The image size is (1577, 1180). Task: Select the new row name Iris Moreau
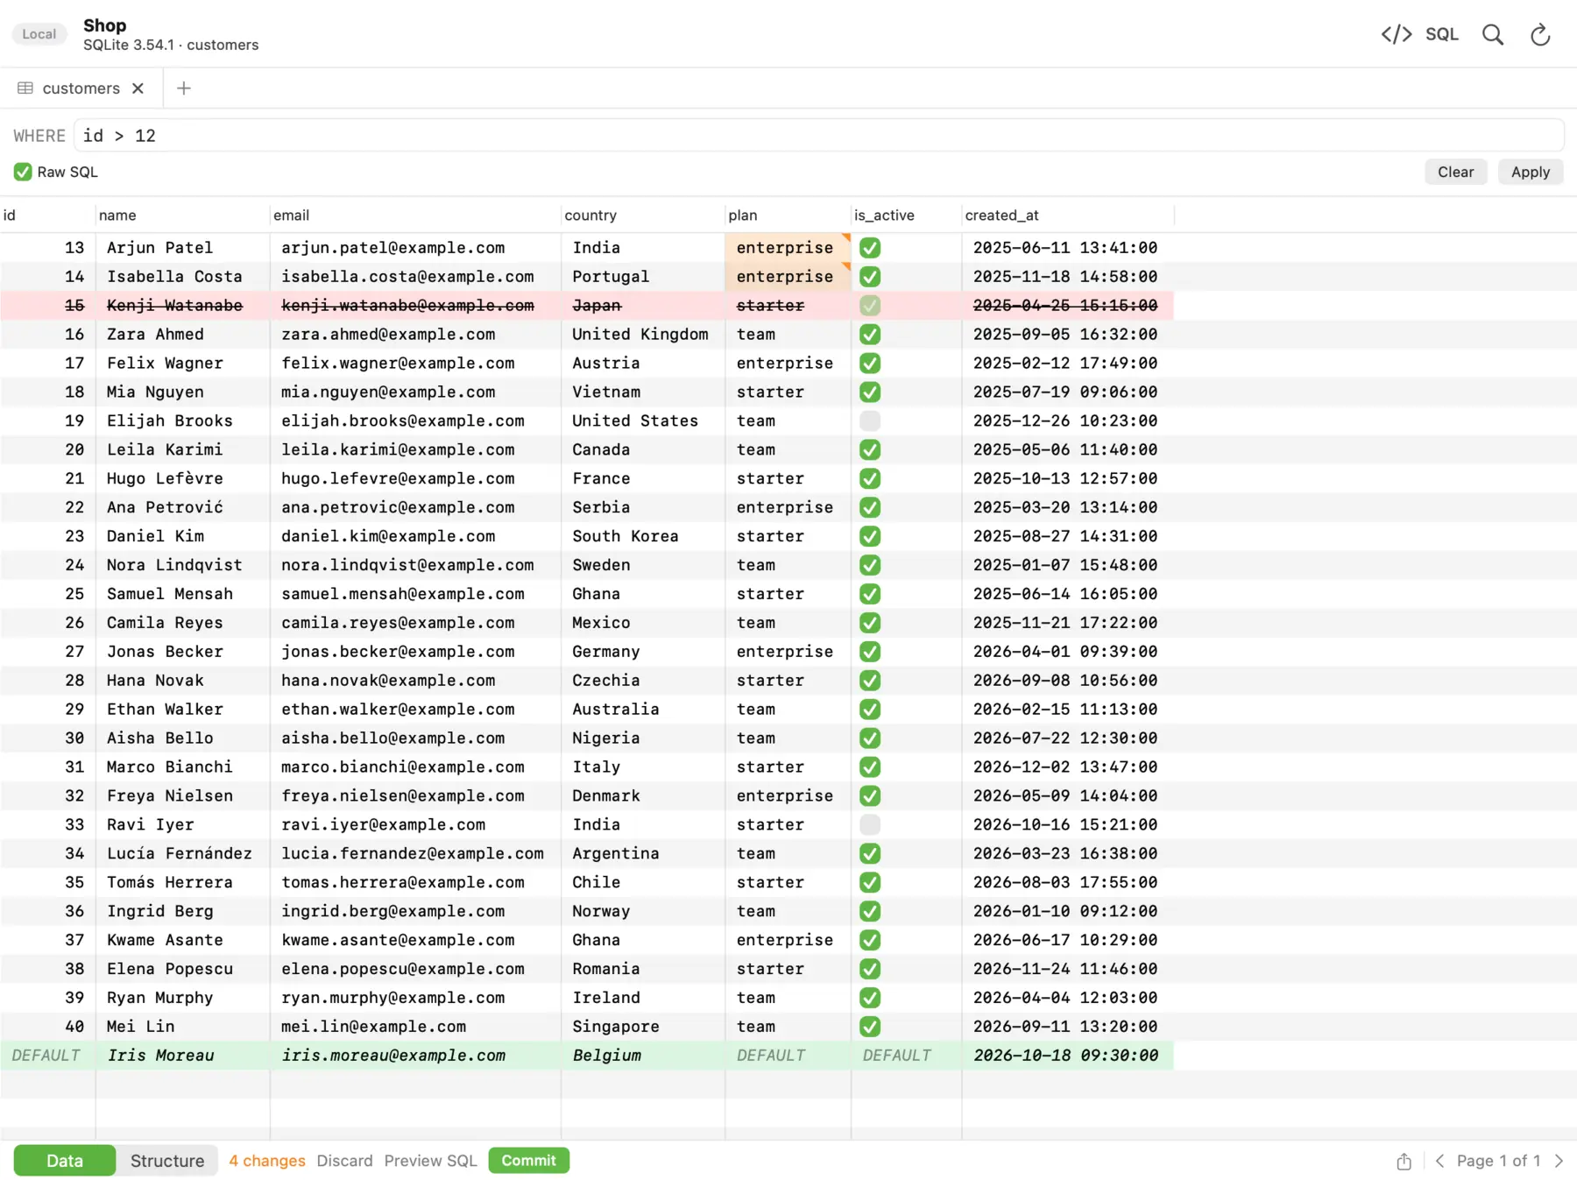(182, 1056)
